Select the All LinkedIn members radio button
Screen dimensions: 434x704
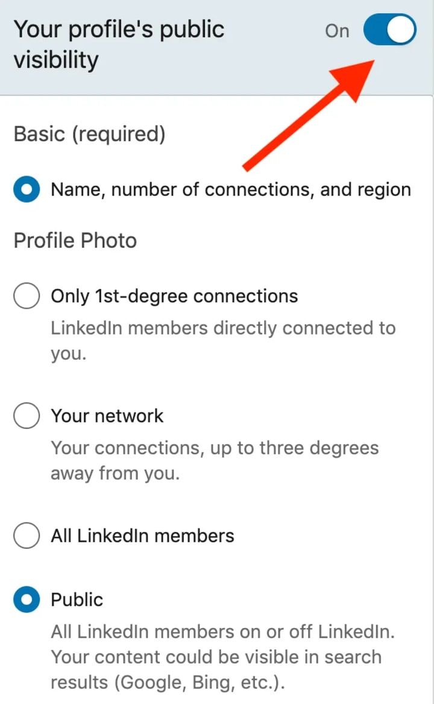[x=27, y=536]
